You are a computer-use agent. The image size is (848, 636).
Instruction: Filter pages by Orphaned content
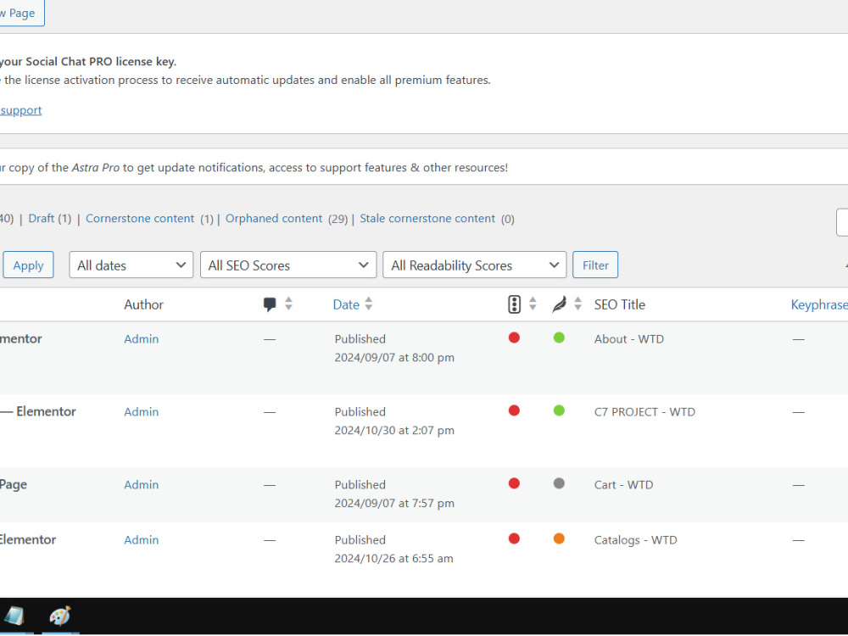pos(274,219)
